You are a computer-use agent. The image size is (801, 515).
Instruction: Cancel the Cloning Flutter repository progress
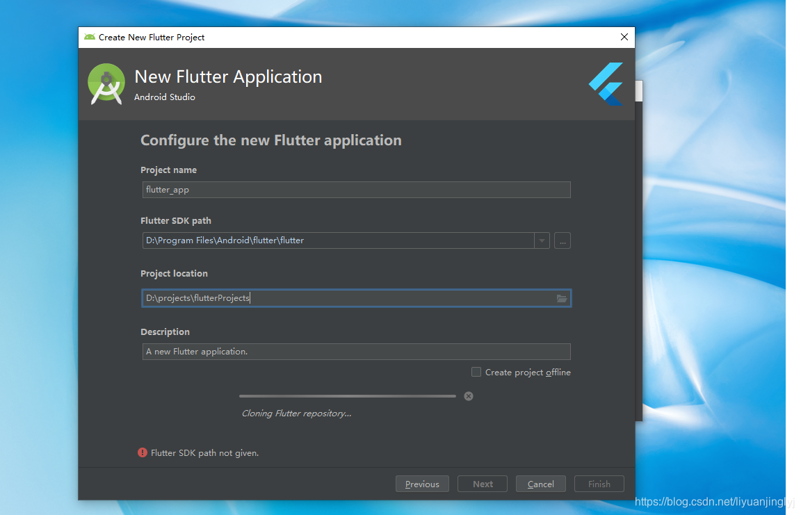(x=469, y=396)
